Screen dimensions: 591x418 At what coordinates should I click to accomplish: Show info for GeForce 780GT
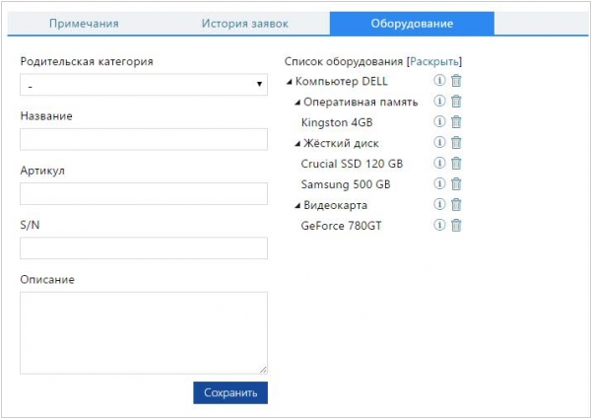pos(439,225)
